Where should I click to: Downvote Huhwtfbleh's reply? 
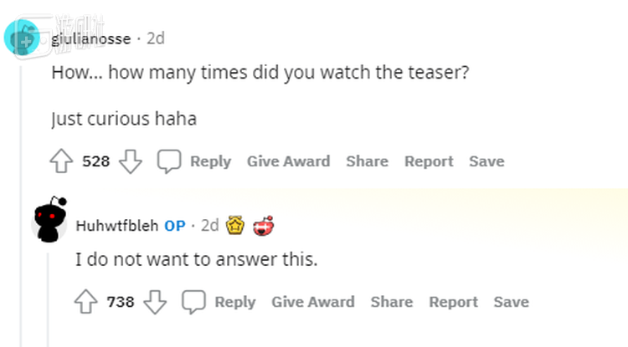154,302
